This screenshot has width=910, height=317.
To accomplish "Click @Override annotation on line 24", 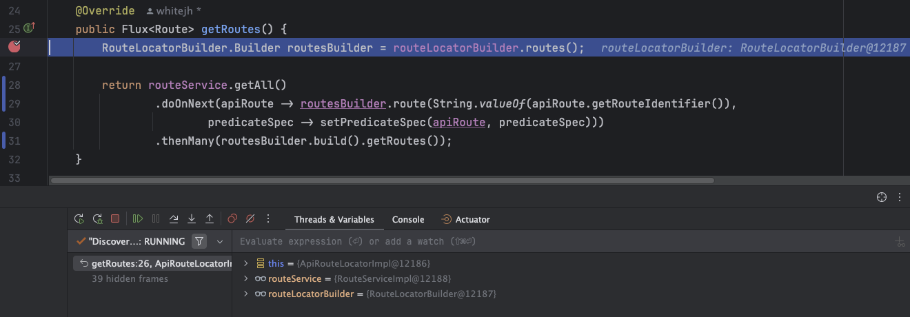I will click(105, 12).
